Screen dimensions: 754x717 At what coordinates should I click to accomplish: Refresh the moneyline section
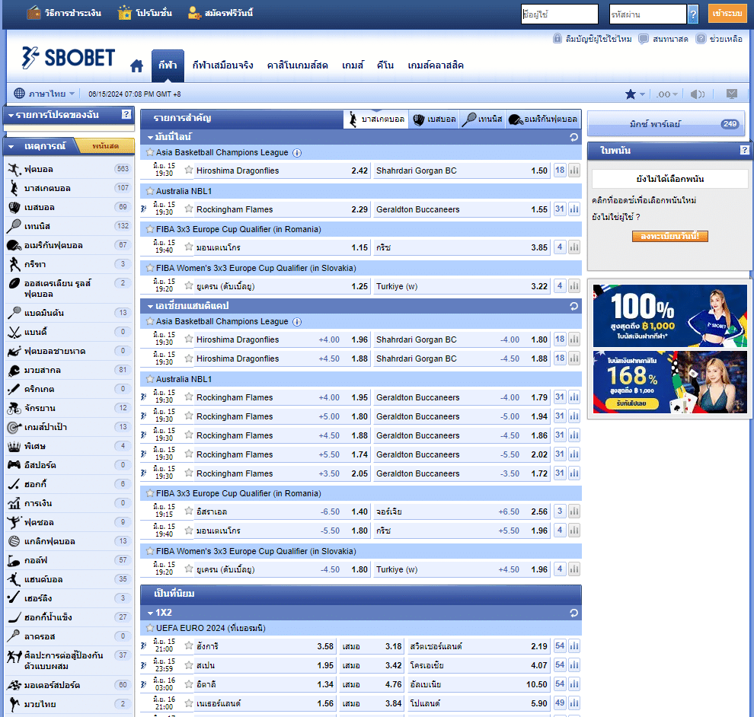(573, 138)
